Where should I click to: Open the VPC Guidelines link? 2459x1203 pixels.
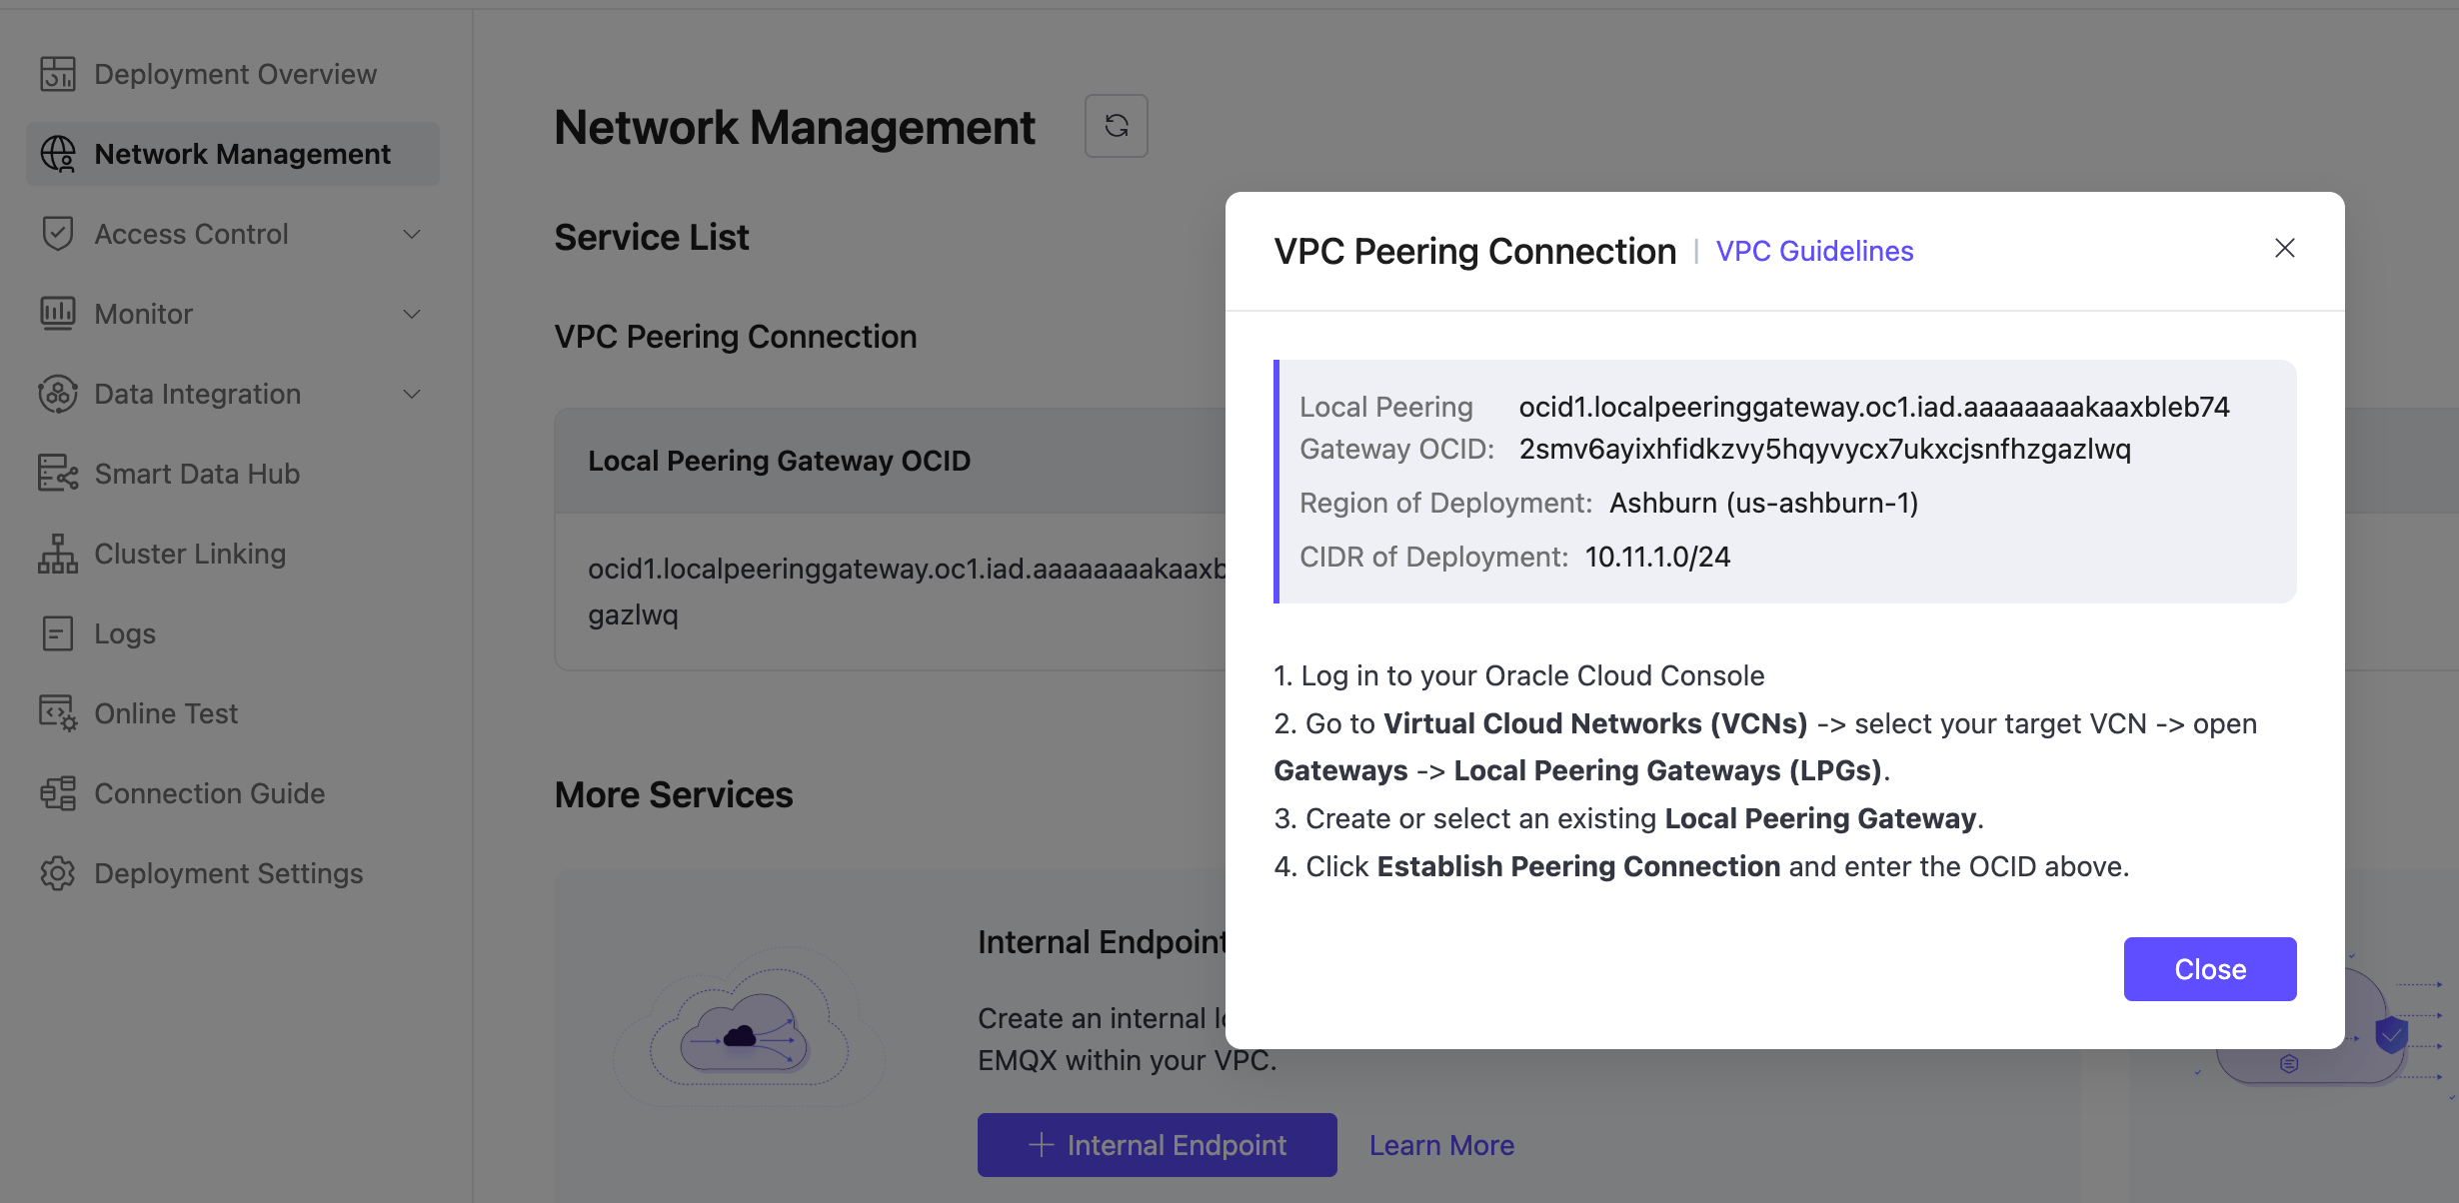click(1814, 251)
